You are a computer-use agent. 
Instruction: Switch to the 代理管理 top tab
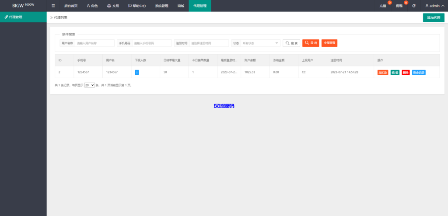tap(199, 6)
